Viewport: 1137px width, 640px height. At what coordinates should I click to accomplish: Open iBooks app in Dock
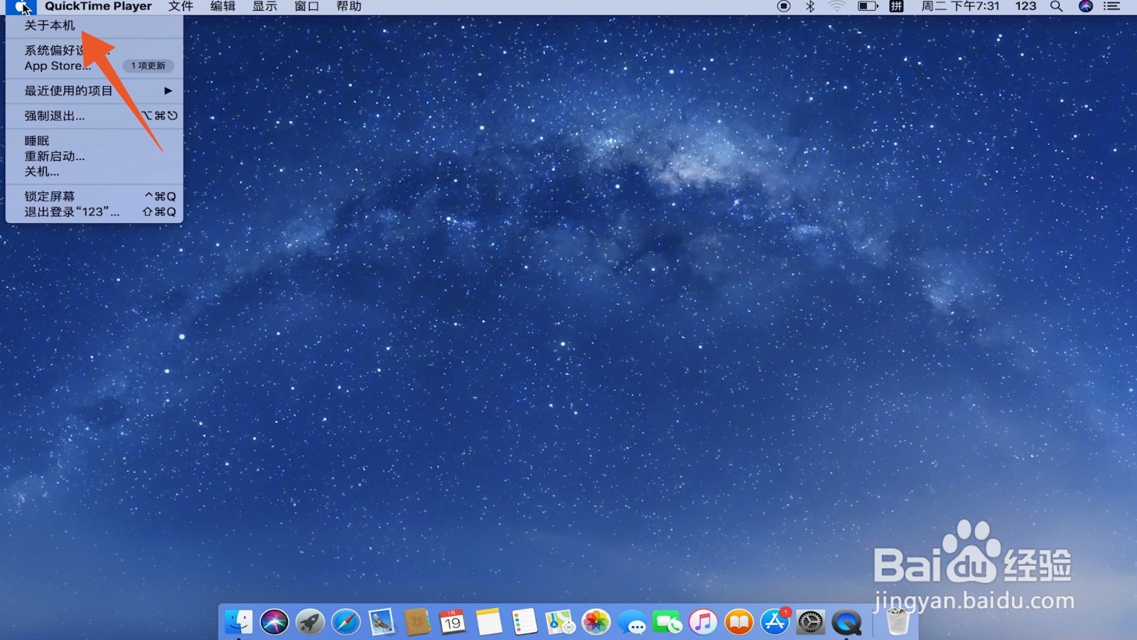tap(739, 622)
